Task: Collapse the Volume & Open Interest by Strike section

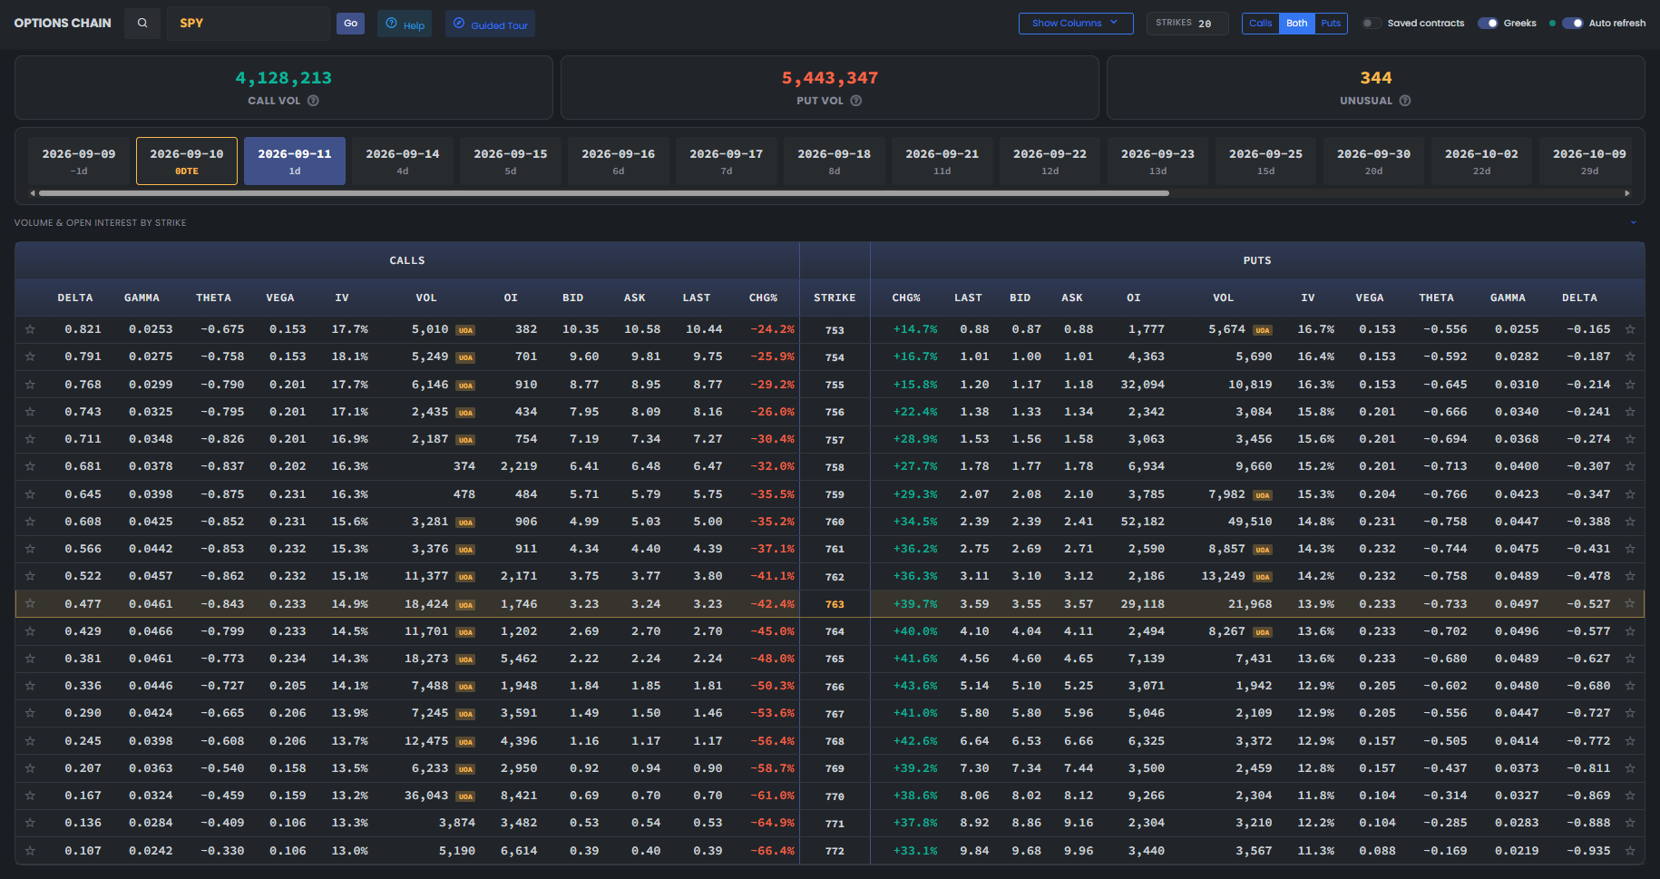Action: tap(1633, 222)
